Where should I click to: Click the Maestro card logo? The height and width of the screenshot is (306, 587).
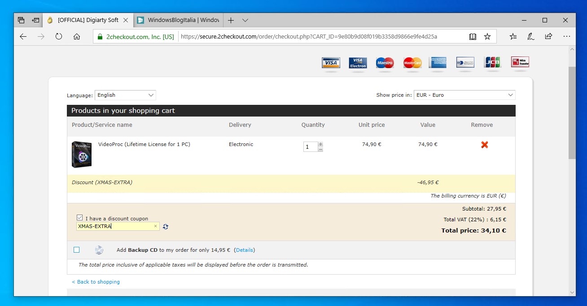tap(385, 63)
